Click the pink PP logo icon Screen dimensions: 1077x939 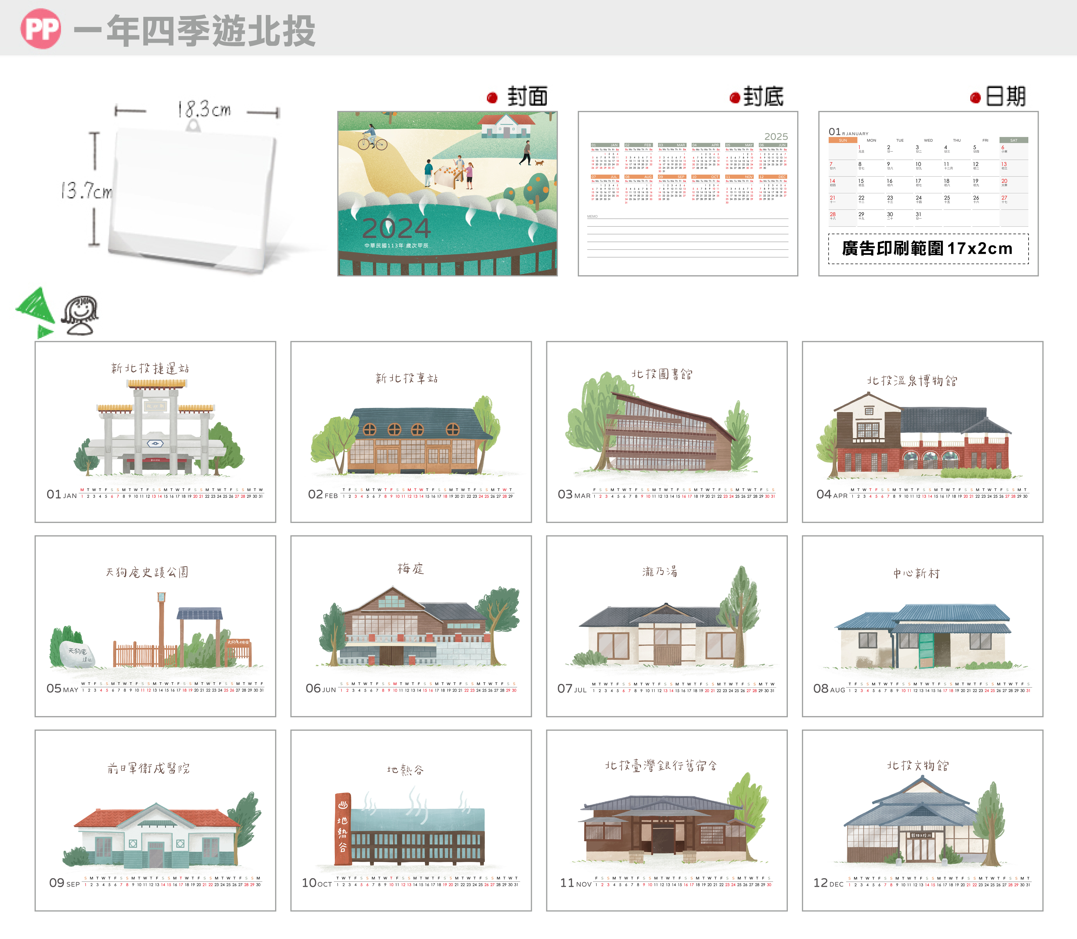[41, 29]
